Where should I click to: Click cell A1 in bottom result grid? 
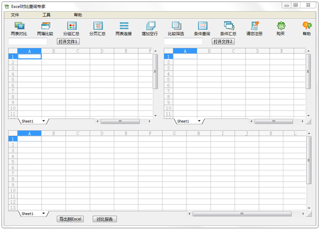(29, 139)
